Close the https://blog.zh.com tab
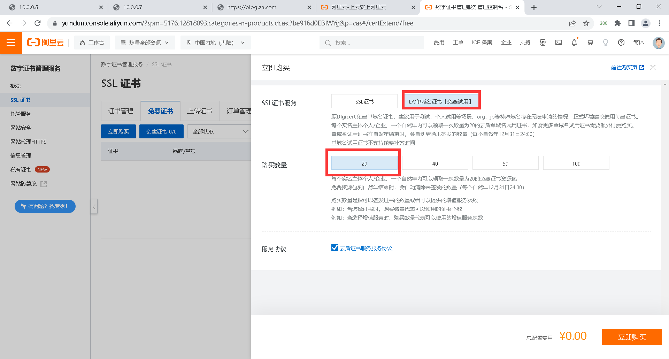 309,7
